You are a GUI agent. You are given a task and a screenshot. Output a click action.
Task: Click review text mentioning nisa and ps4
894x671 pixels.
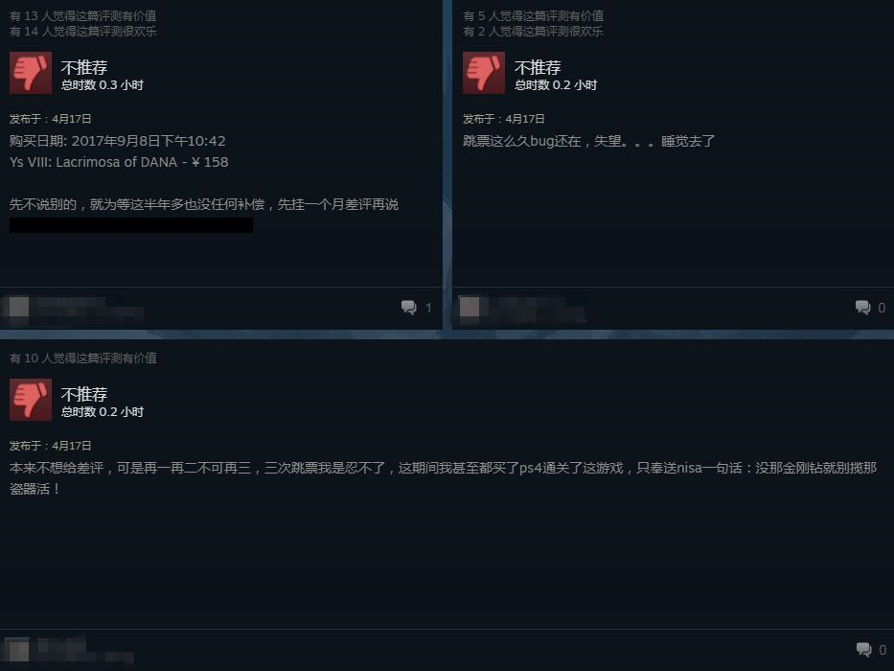(x=443, y=478)
